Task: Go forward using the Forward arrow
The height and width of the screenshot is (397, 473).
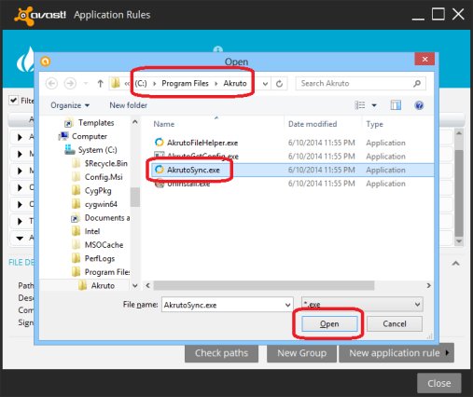Action: [x=70, y=84]
